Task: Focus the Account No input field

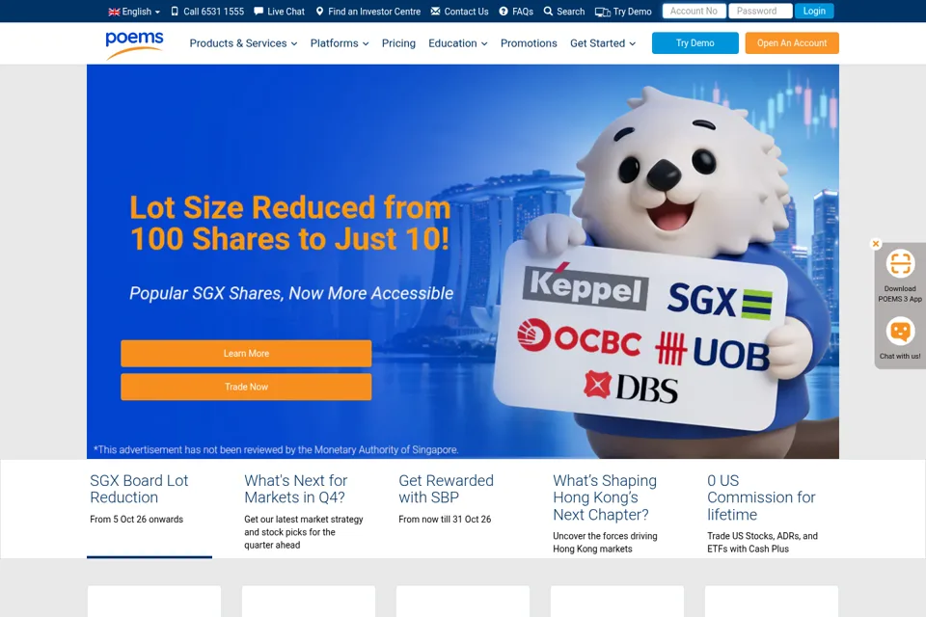Action: click(x=694, y=12)
